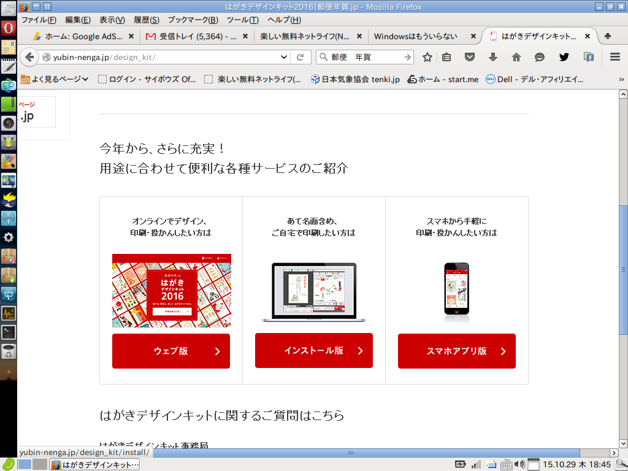Click the はがきデザインキット2016 web preview image
628x471 pixels.
172,290
